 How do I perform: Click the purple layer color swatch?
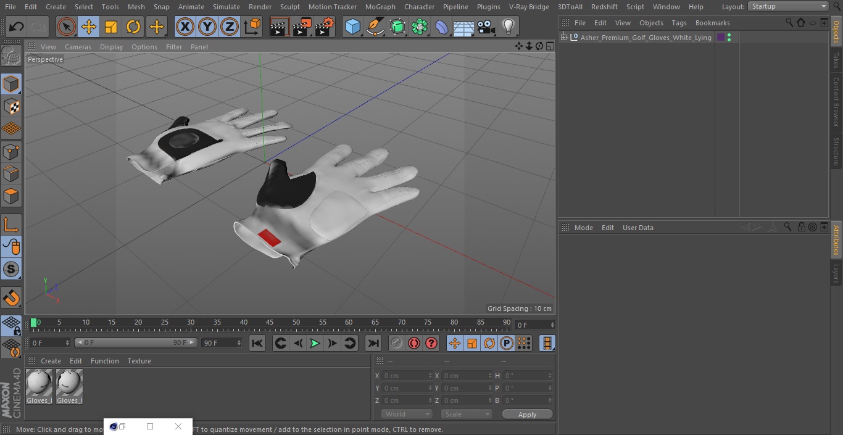coord(720,38)
